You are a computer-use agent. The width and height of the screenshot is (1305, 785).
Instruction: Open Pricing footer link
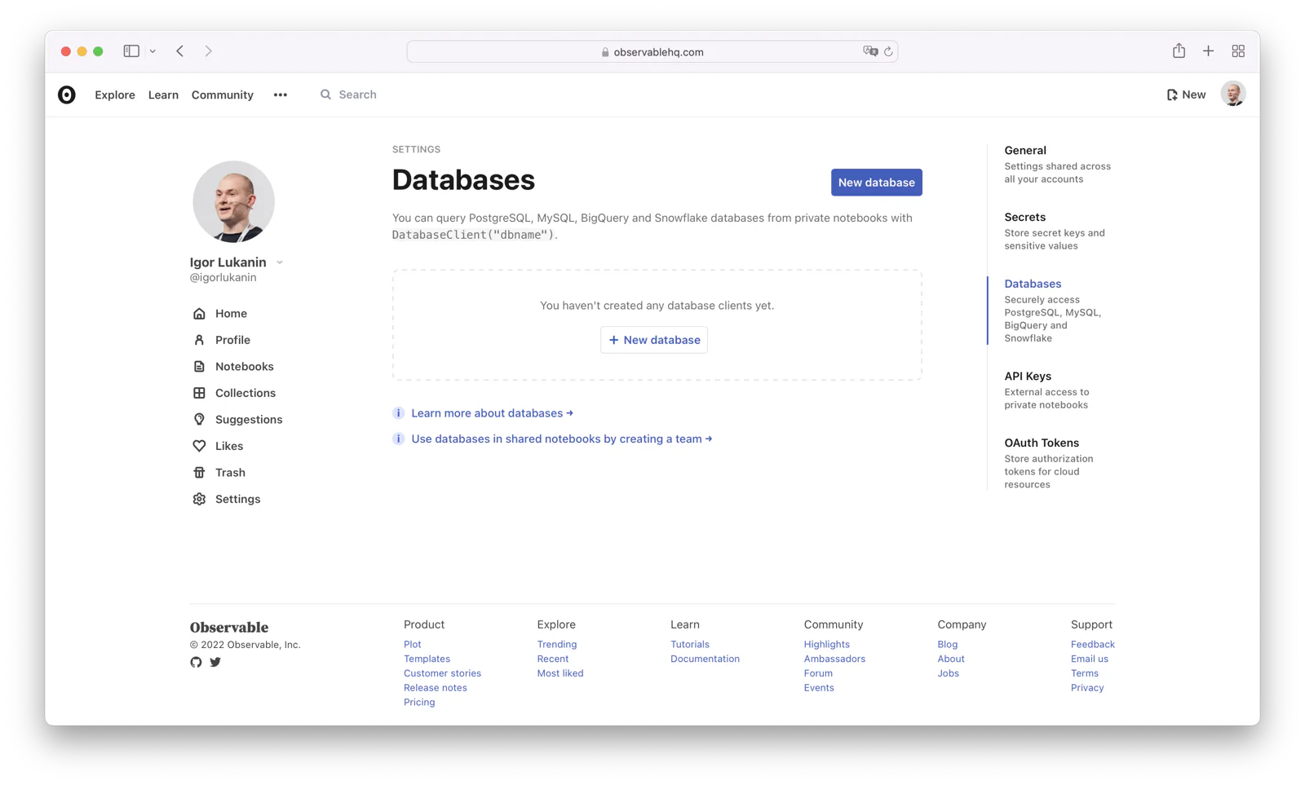[419, 702]
